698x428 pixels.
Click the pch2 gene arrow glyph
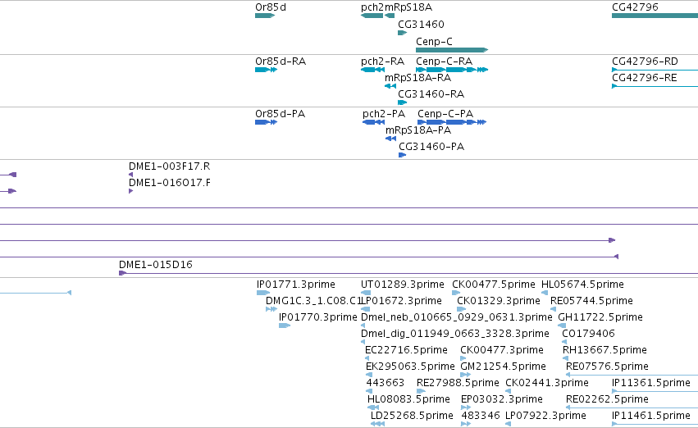tap(372, 16)
